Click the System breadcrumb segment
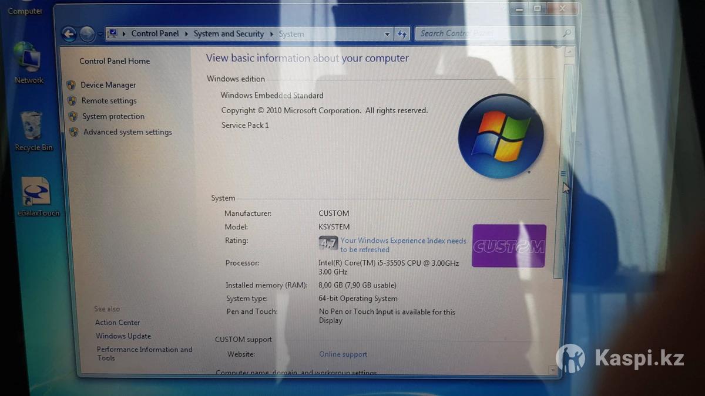 click(291, 34)
